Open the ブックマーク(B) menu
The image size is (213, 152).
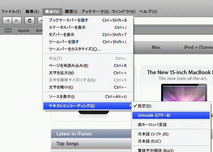95,12
